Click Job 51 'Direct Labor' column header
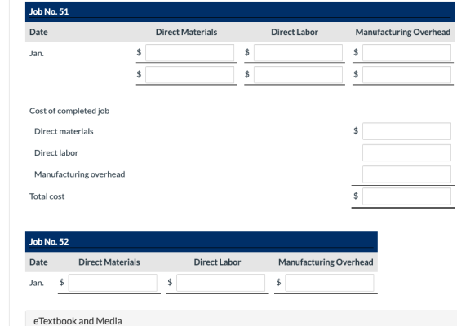Screen dimensions: 457x326 point(295,32)
